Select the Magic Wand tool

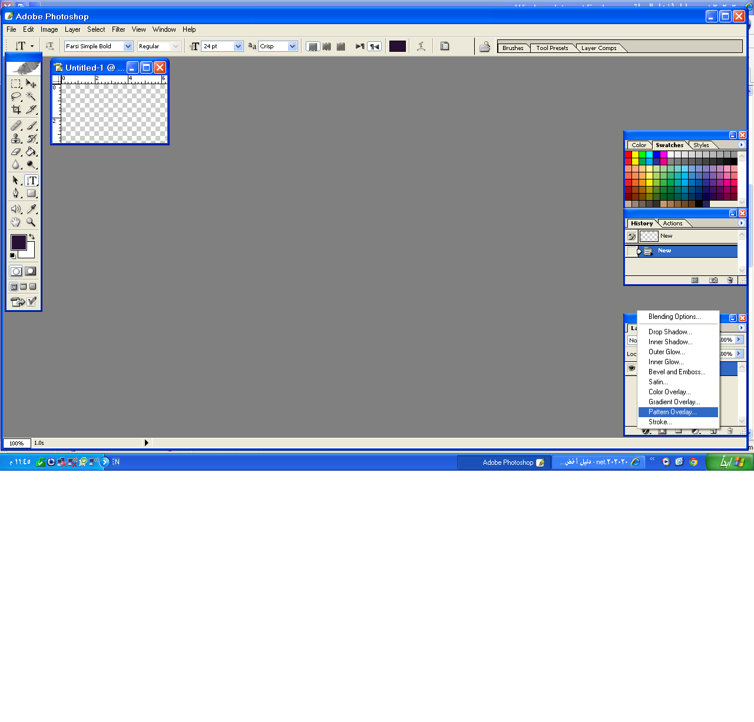pyautogui.click(x=31, y=97)
